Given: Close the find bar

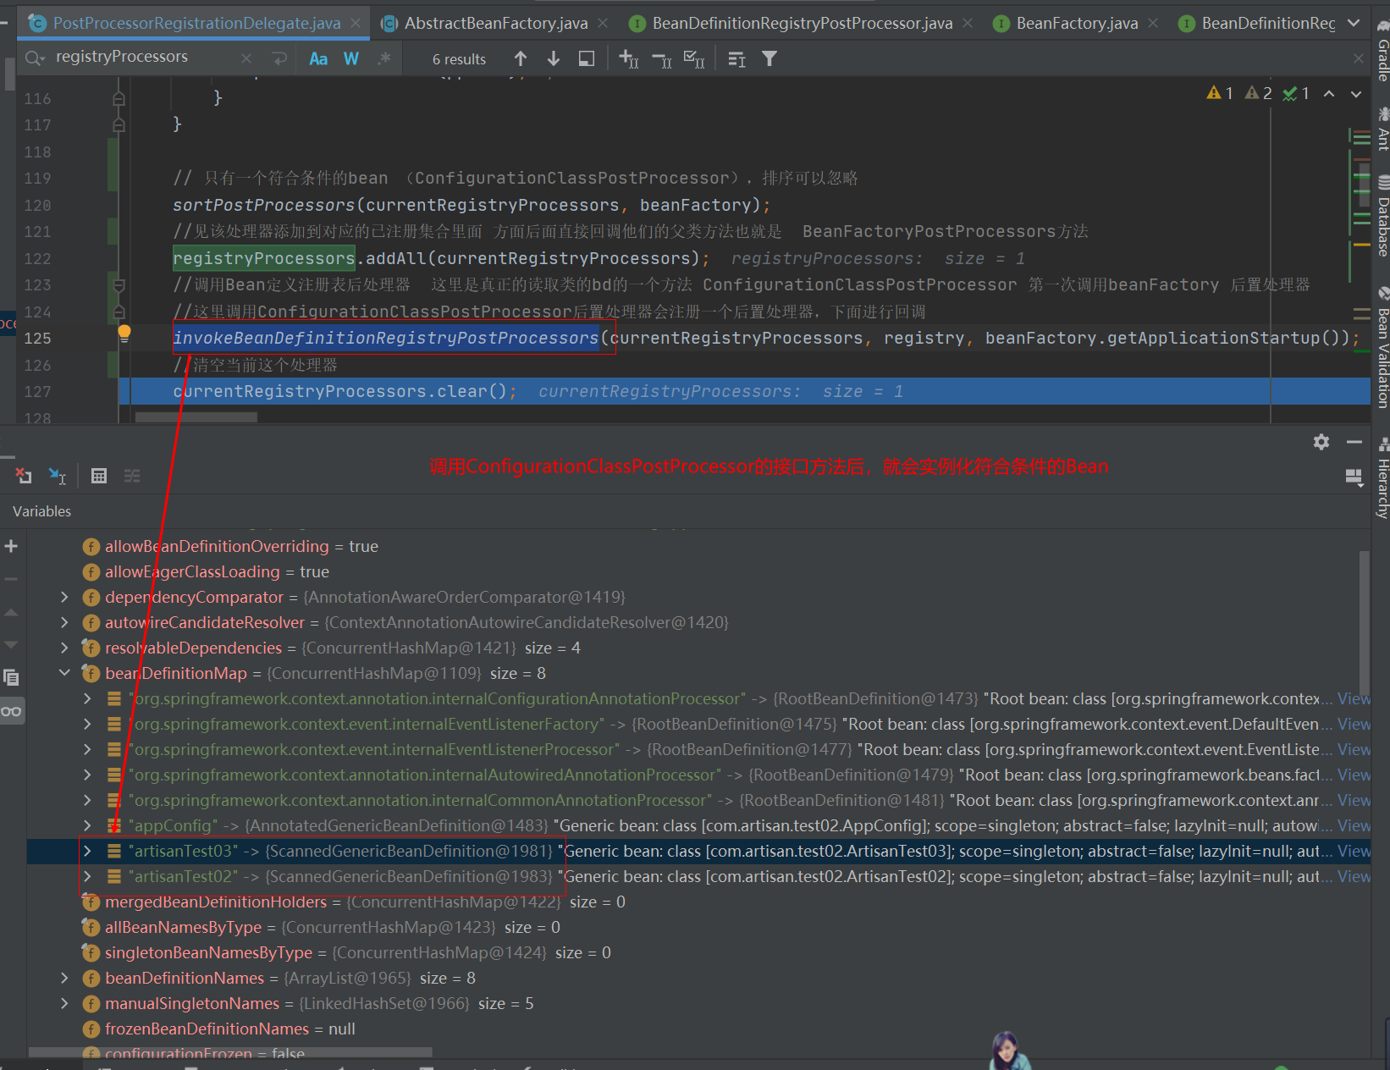Looking at the screenshot, I should tap(1359, 58).
